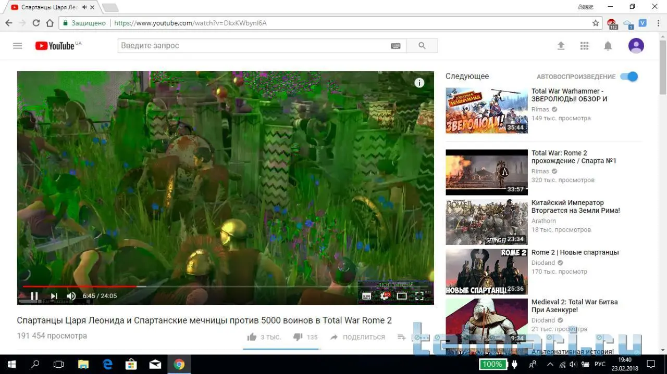This screenshot has width=667, height=374.
Task: Open the video upload icon
Action: coord(561,46)
